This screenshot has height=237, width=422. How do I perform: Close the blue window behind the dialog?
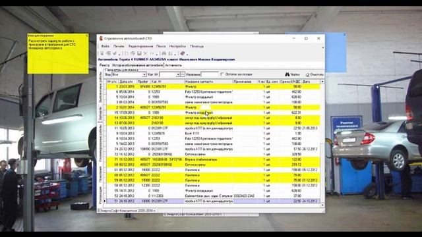coord(344,35)
